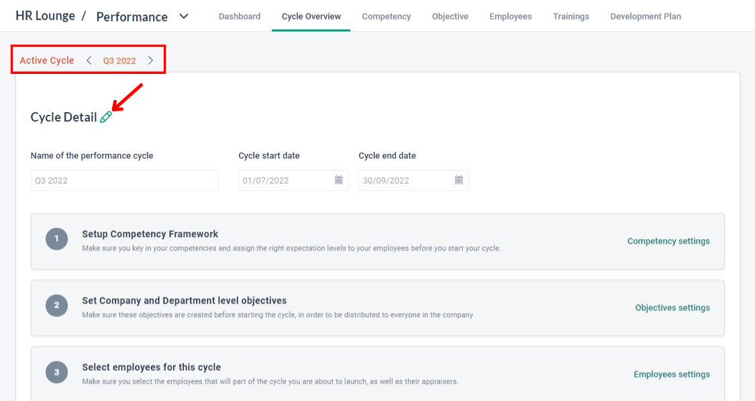Open Employees settings link
755x401 pixels.
coord(672,375)
